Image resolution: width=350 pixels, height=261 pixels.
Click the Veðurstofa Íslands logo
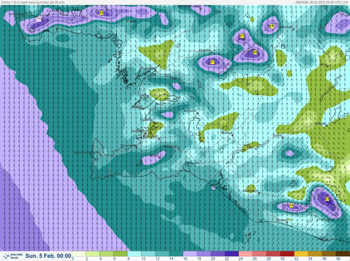click(x=13, y=256)
